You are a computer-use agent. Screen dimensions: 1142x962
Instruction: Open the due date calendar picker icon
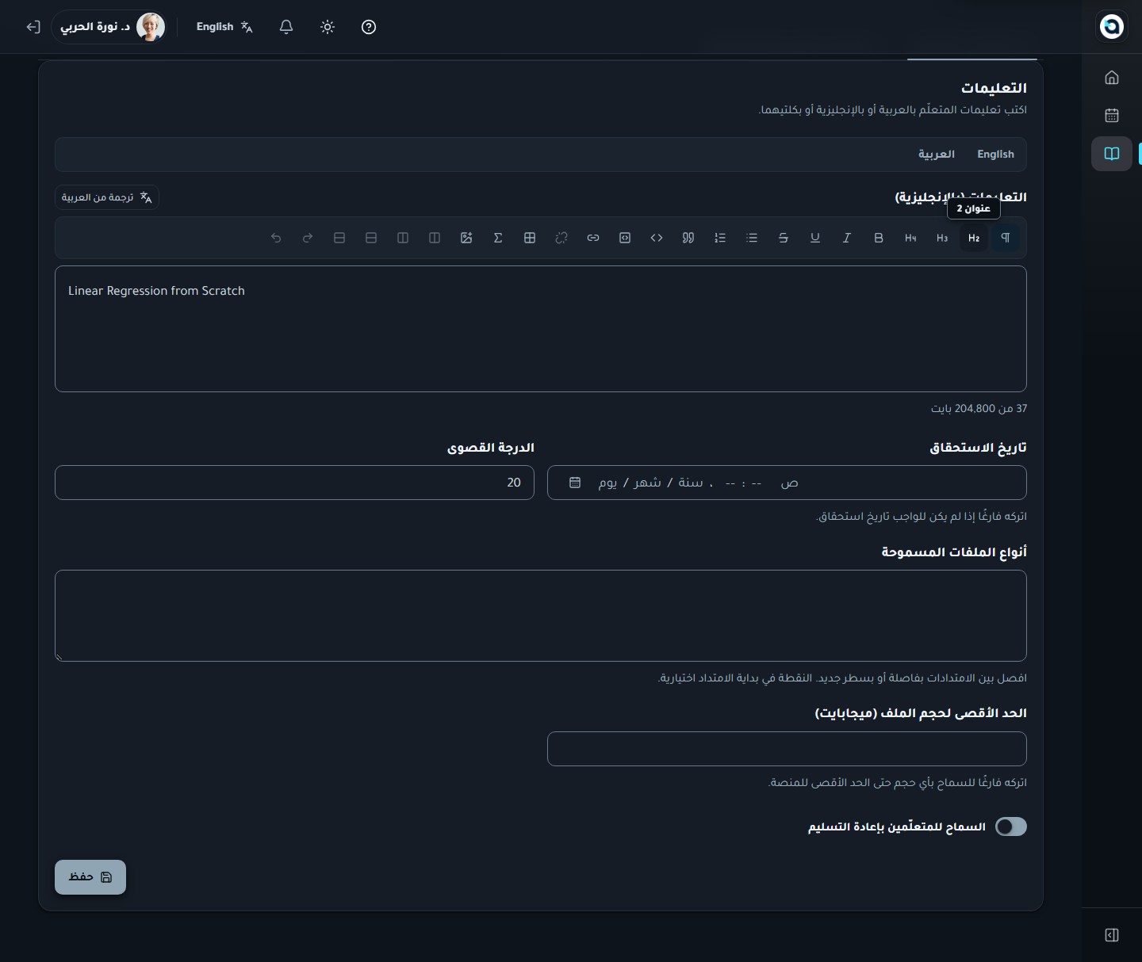(575, 483)
